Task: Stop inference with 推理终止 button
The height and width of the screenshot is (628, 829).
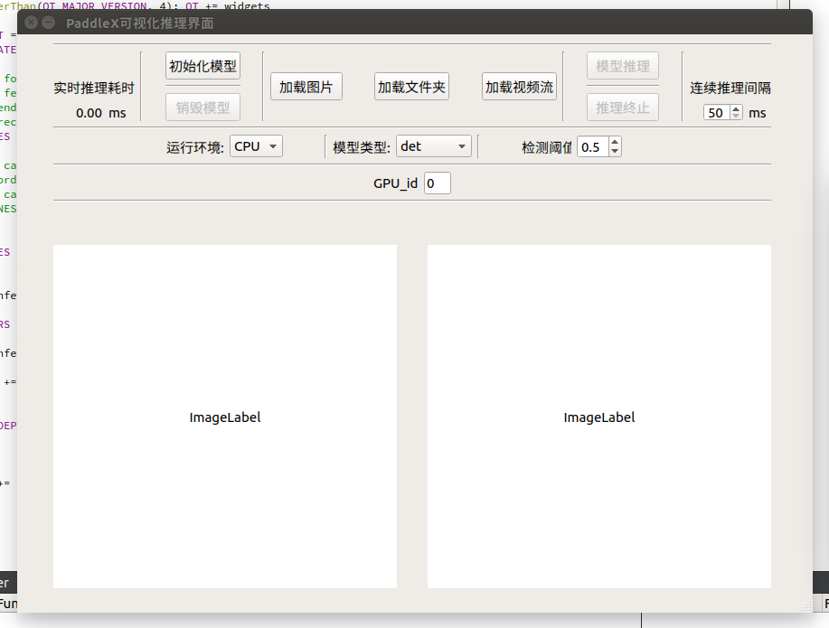Action: click(622, 108)
